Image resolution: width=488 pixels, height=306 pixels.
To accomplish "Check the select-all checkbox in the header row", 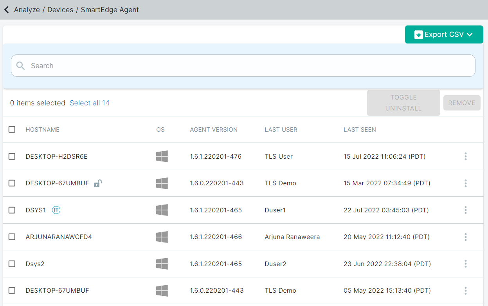I will tap(12, 129).
